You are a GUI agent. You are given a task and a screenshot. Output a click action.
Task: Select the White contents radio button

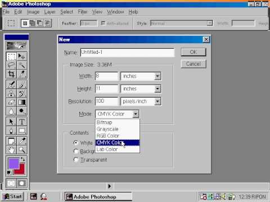tap(76, 143)
